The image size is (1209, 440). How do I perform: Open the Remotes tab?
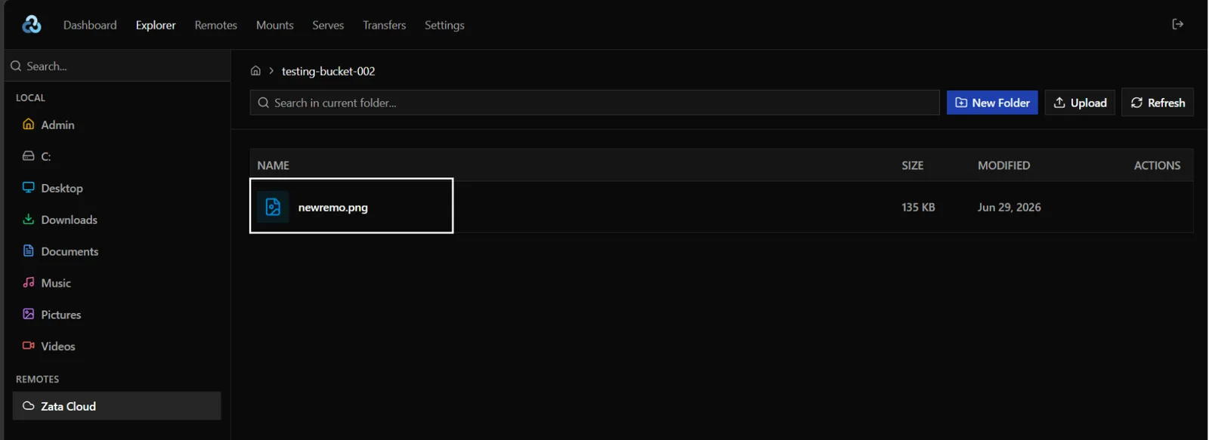point(215,25)
